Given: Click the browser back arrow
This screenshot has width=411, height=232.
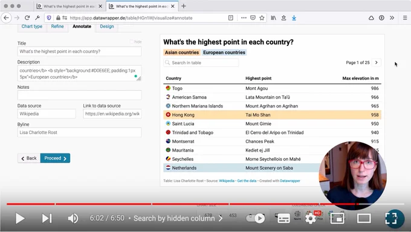Looking at the screenshot, I should click(6, 18).
